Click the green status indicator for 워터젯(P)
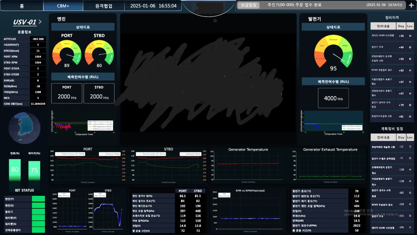This screenshot has height=235, width=417. tap(38, 218)
